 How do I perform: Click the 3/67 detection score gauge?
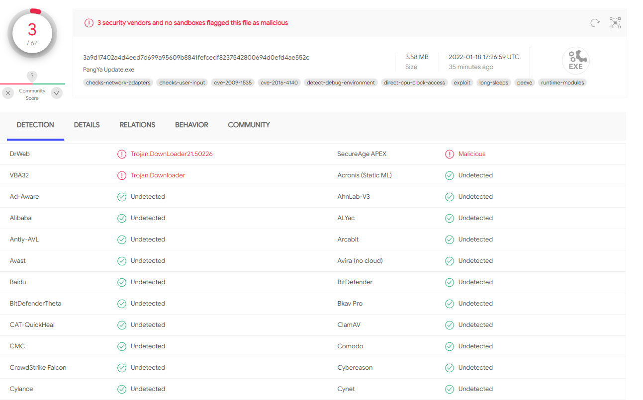click(x=32, y=33)
